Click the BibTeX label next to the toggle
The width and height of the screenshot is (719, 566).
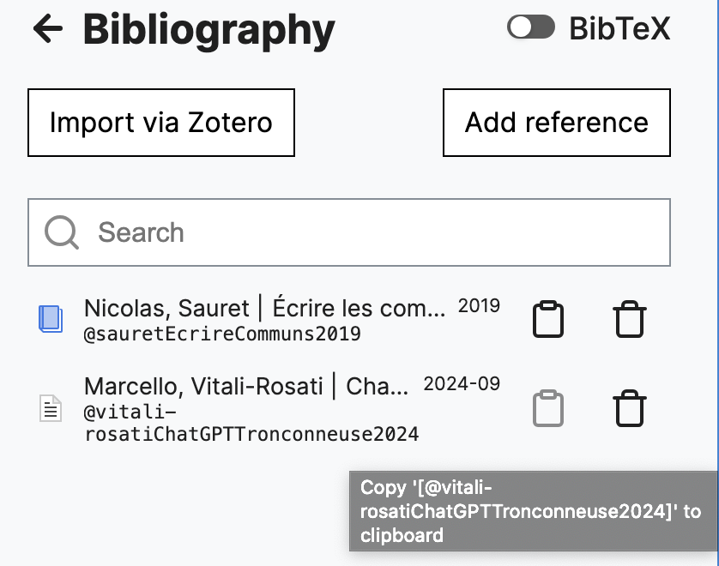click(619, 27)
